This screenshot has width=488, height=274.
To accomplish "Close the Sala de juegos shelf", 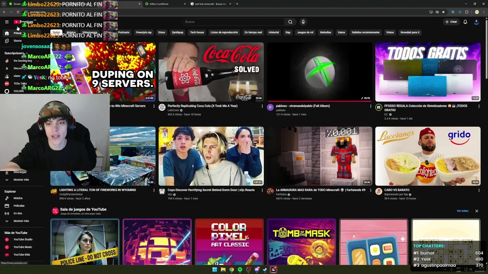I will (x=477, y=211).
